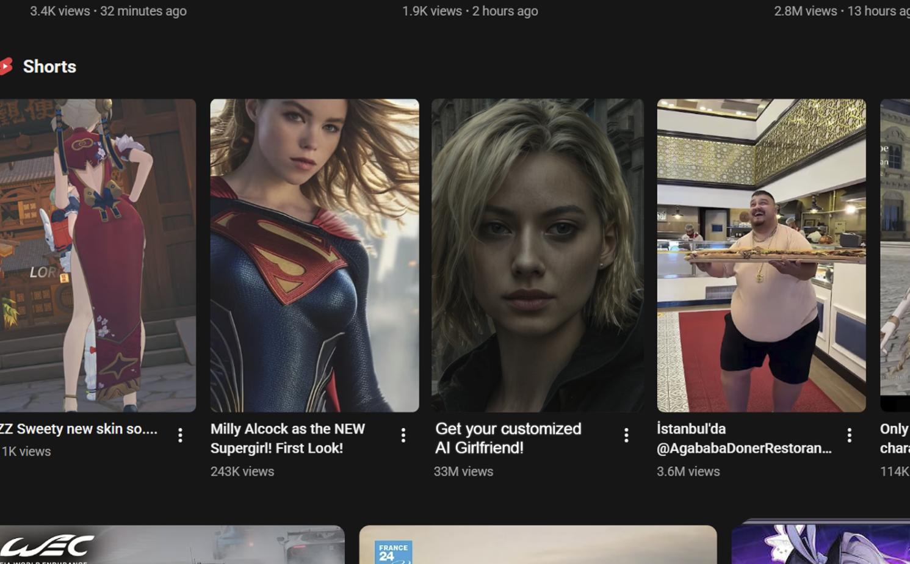910x564 pixels.
Task: Click the '3.6M views' text
Action: 688,471
